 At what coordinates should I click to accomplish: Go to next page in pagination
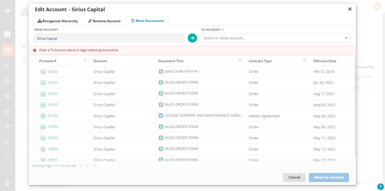94,166
